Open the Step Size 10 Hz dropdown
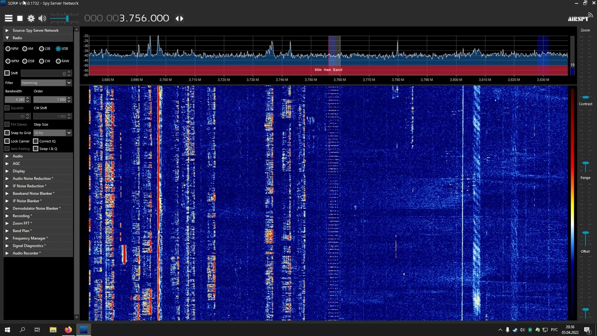The height and width of the screenshot is (336, 597). tap(52, 133)
